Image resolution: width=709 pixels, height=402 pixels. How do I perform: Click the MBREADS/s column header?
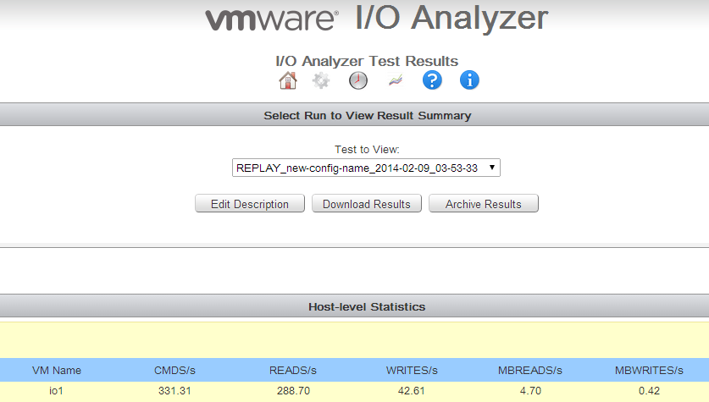pos(530,371)
